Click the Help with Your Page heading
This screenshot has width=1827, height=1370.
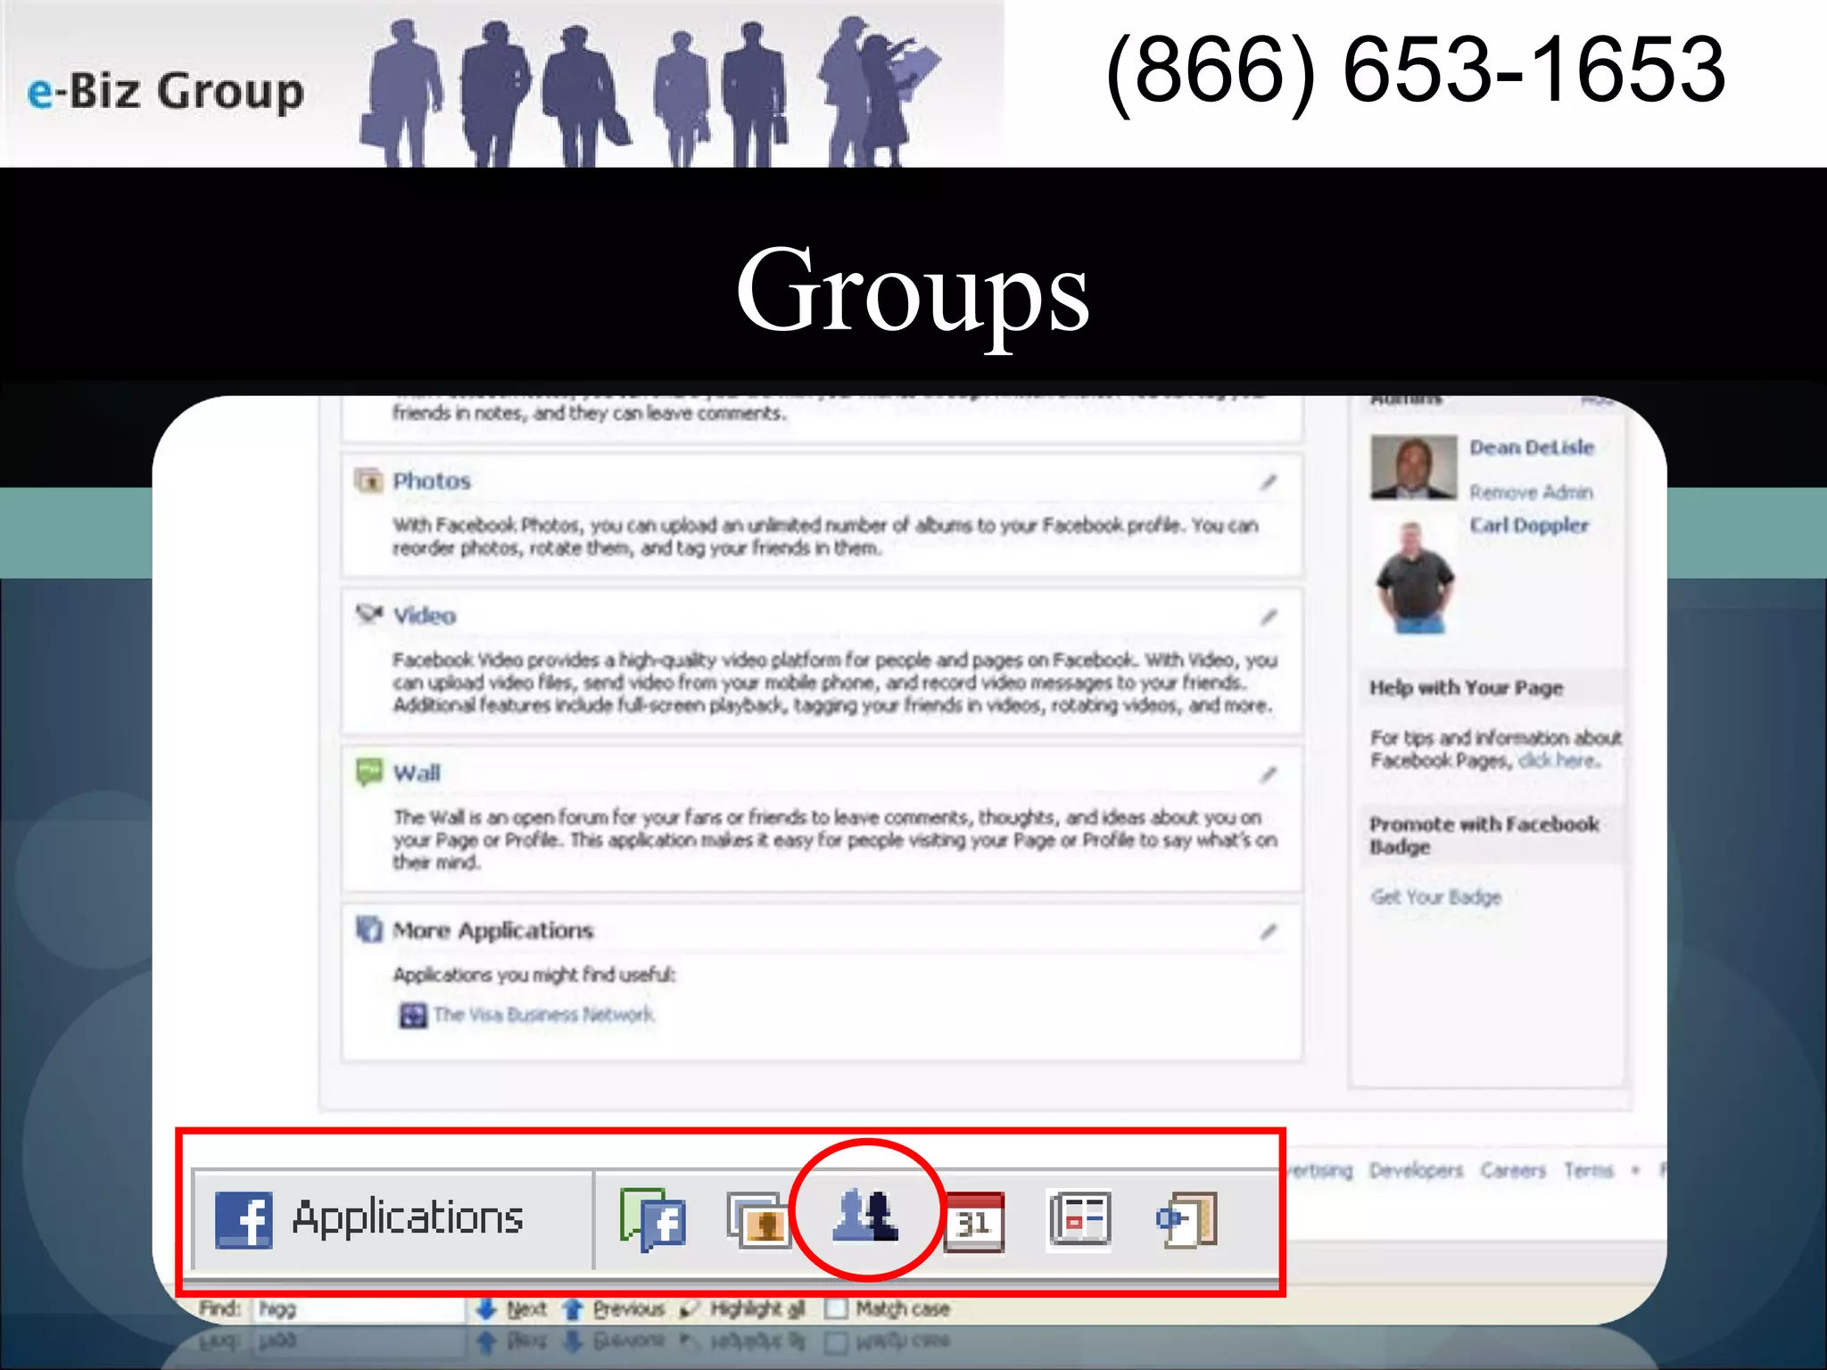[x=1467, y=688]
